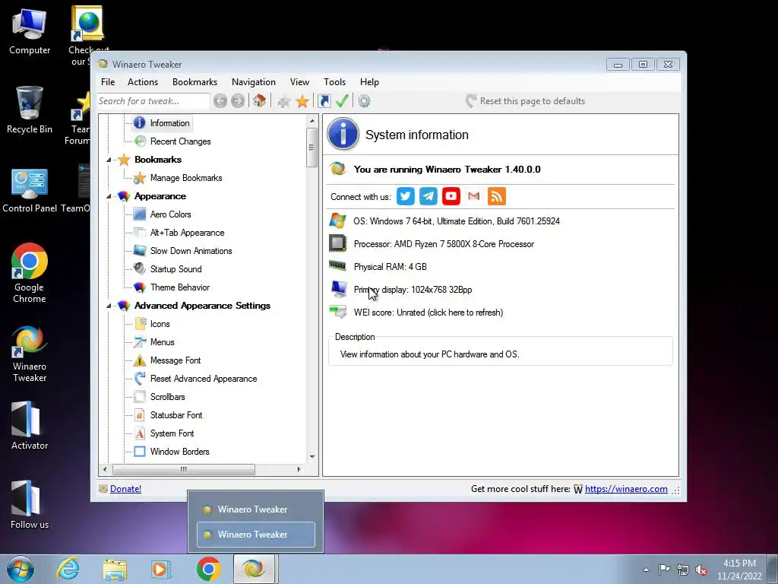778x584 pixels.
Task: Click the tree scroll-down arrow
Action: tap(312, 456)
